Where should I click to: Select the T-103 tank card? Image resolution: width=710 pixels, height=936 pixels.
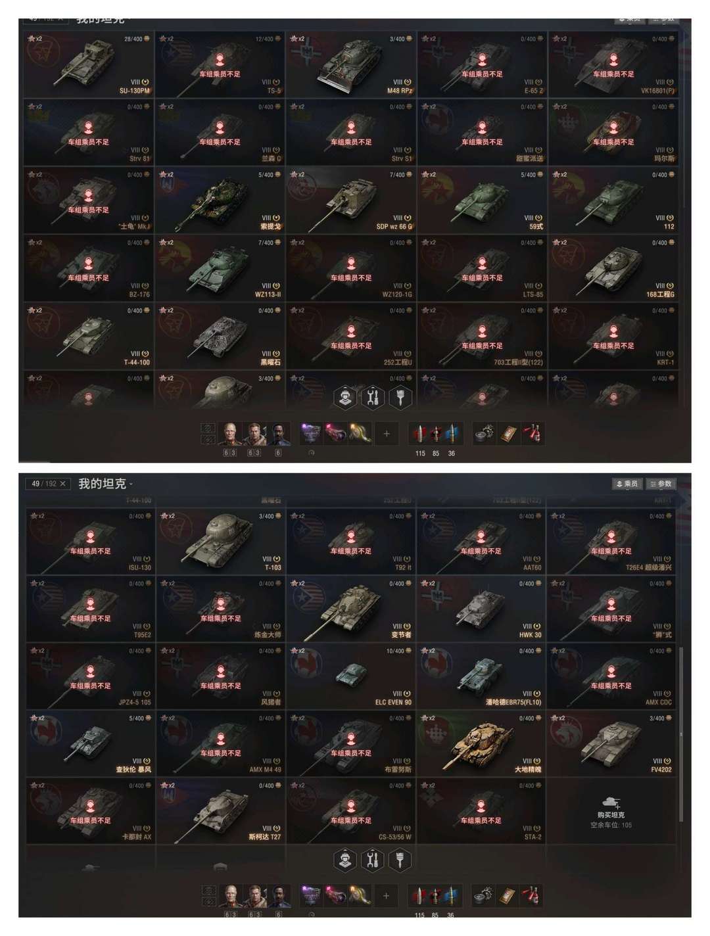pos(220,541)
